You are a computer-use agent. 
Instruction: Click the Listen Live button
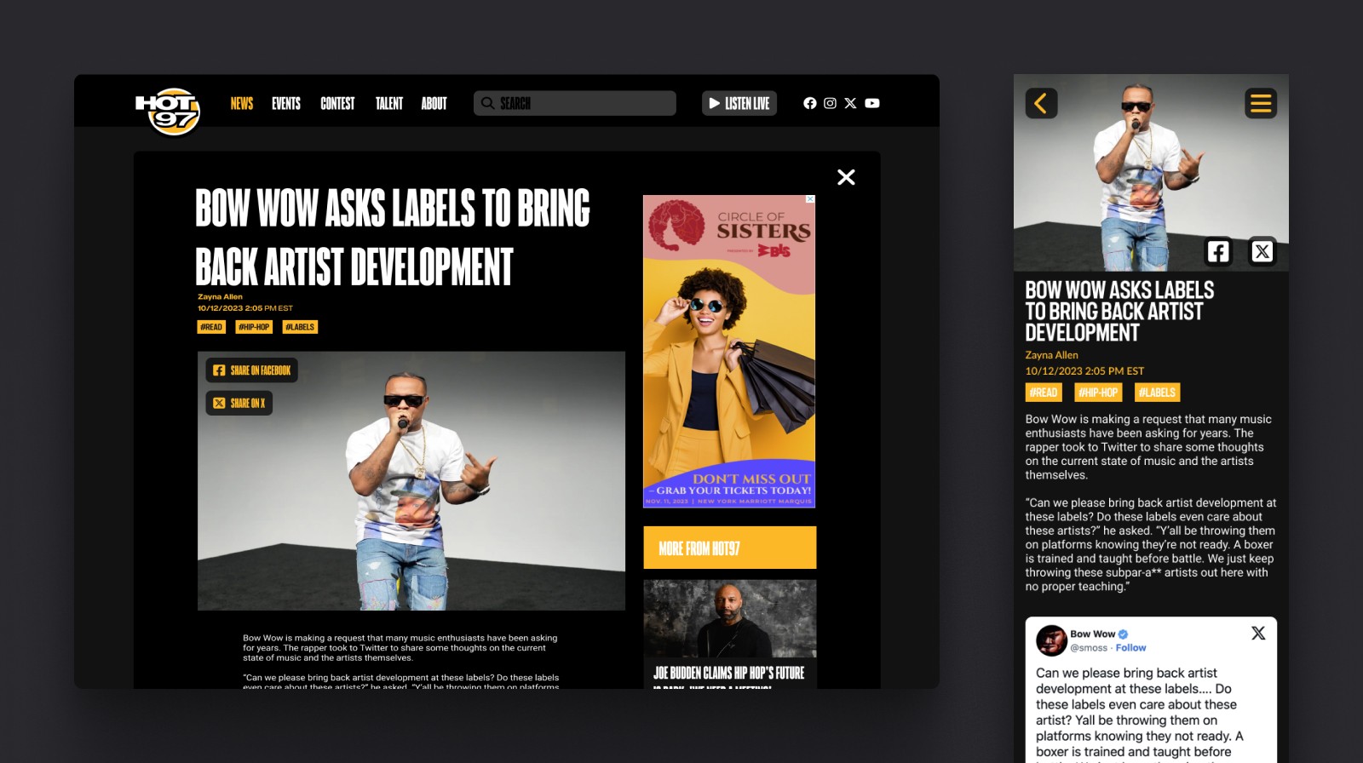[739, 103]
